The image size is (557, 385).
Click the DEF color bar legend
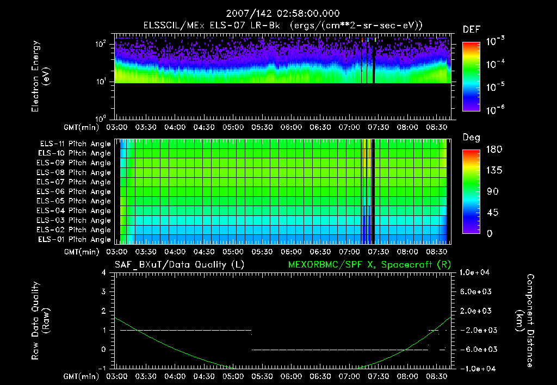pos(471,76)
